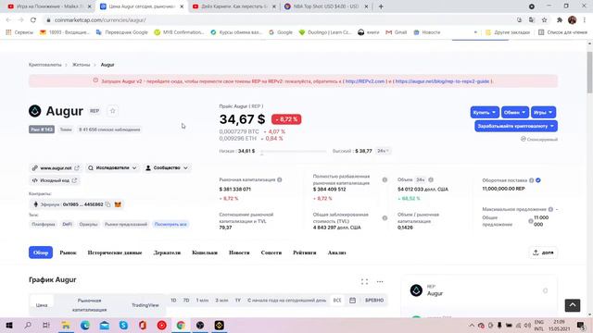Viewport: 593px width, 333px height.
Task: Click the scroll to top arrow button
Action: click(x=573, y=305)
